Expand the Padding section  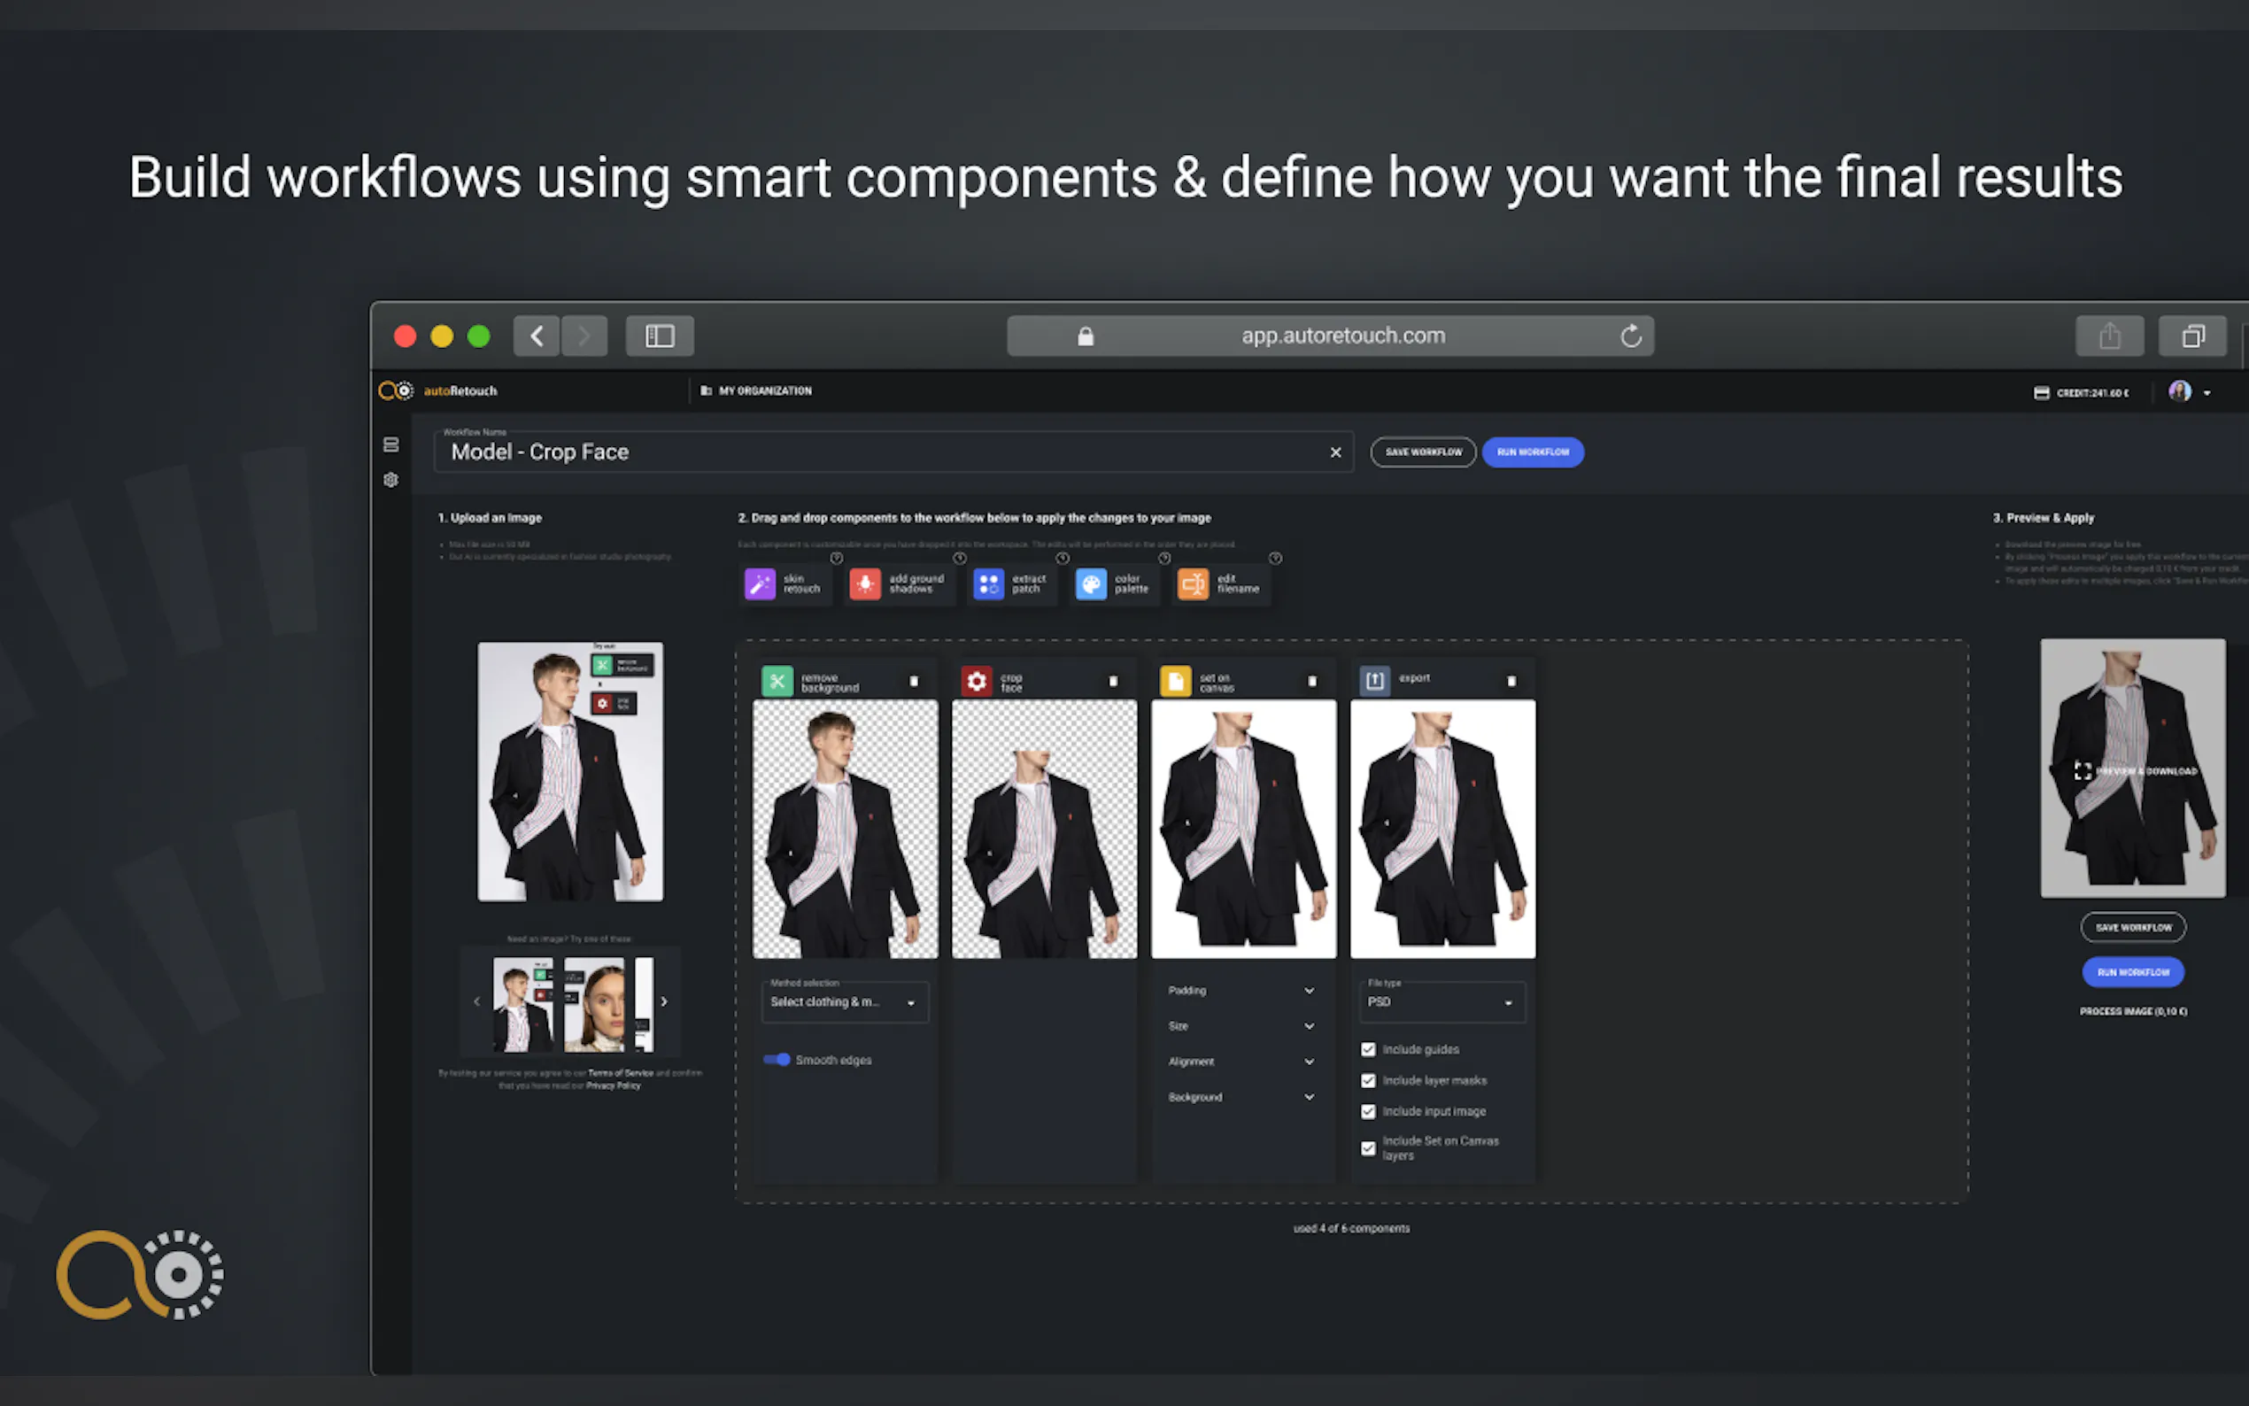[x=1241, y=992]
